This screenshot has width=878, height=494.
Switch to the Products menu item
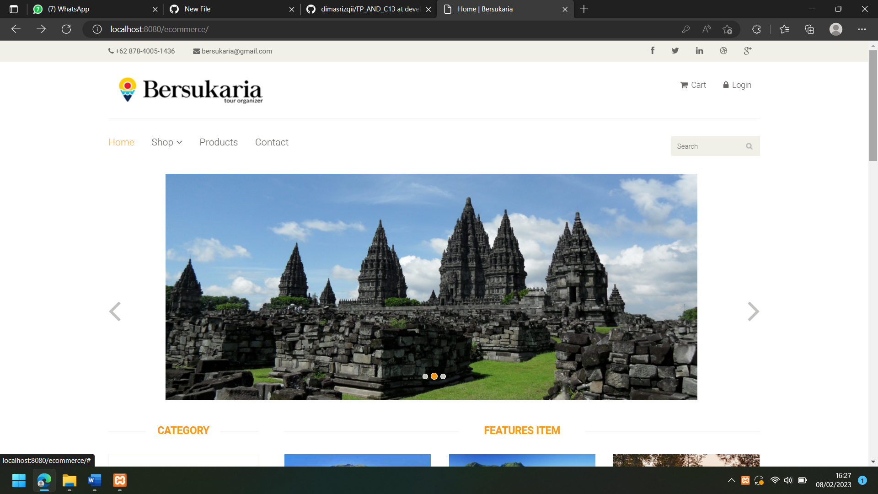point(219,142)
